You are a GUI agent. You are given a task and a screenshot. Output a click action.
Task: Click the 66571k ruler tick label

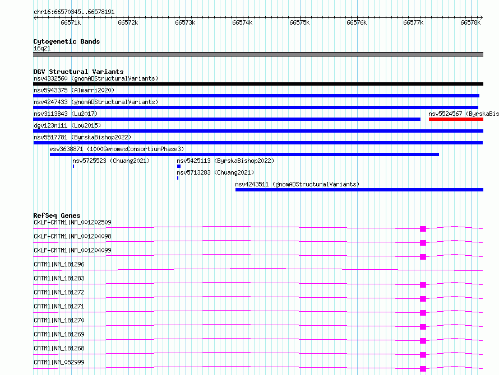71,22
